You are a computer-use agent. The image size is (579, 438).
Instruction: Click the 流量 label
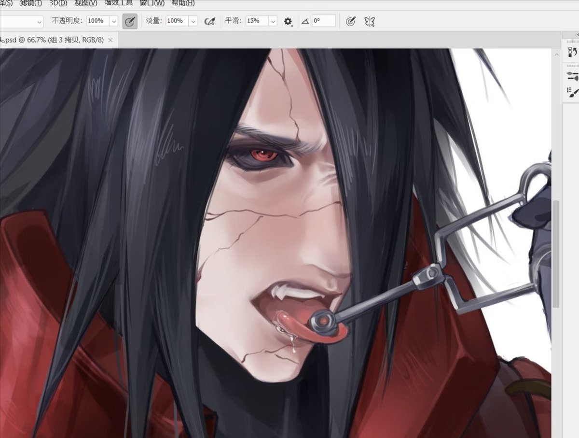pos(154,21)
